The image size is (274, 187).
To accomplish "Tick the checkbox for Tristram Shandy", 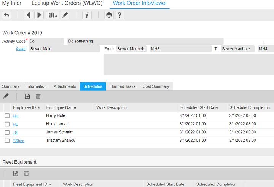I will [7, 141].
